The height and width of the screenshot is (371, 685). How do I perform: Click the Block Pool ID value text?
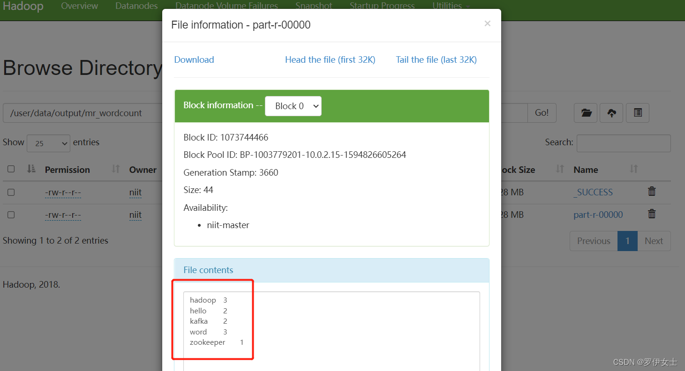pos(323,155)
